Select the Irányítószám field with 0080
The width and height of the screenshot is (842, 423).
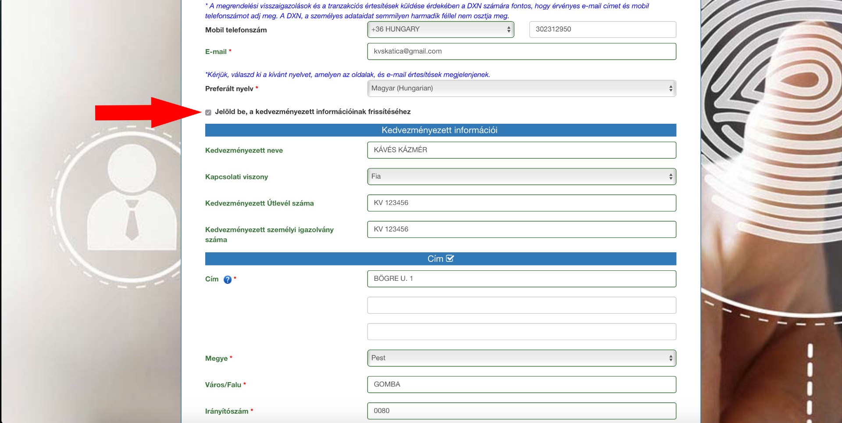point(521,411)
